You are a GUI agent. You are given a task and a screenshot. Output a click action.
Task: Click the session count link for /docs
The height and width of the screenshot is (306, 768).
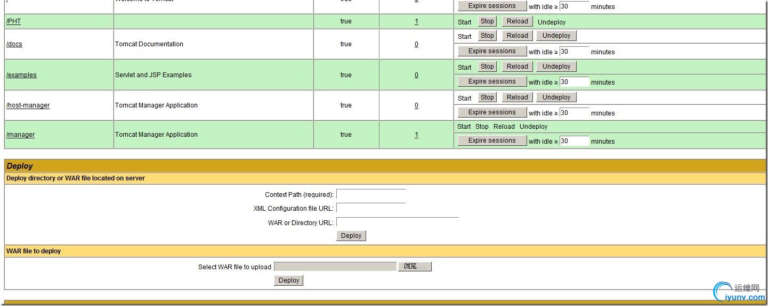(416, 44)
